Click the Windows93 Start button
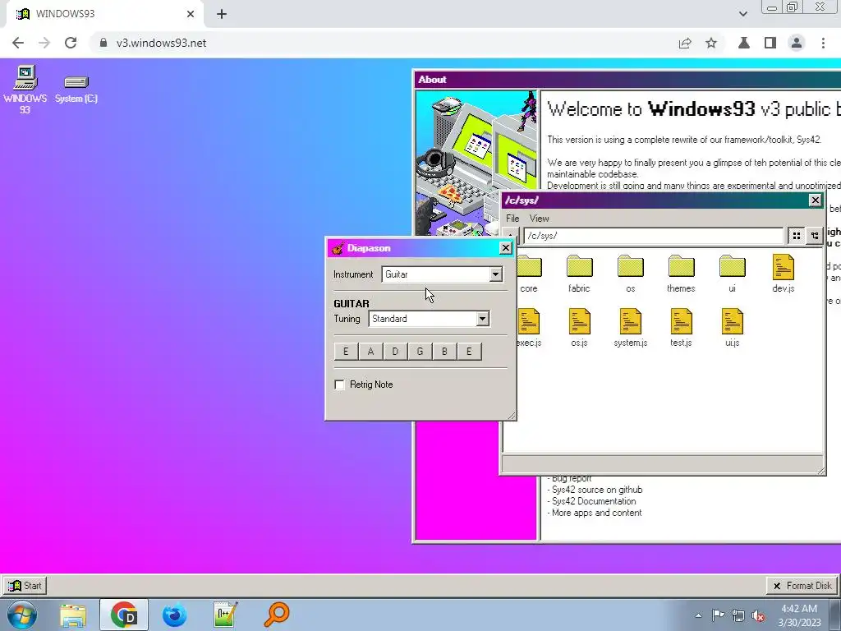The width and height of the screenshot is (841, 631). (25, 585)
